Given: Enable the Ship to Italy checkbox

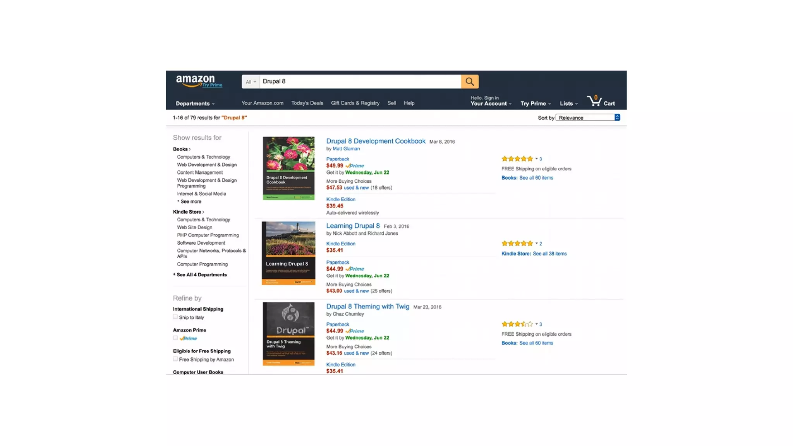Looking at the screenshot, I should (175, 317).
